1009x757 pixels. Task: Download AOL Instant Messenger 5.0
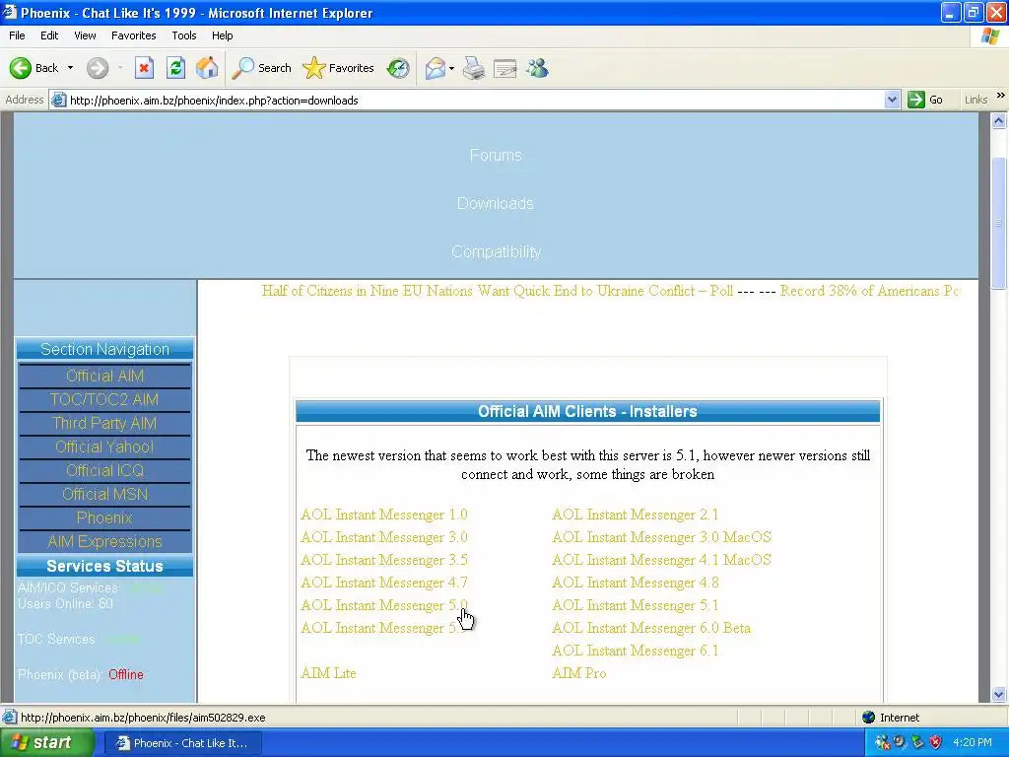pos(384,605)
